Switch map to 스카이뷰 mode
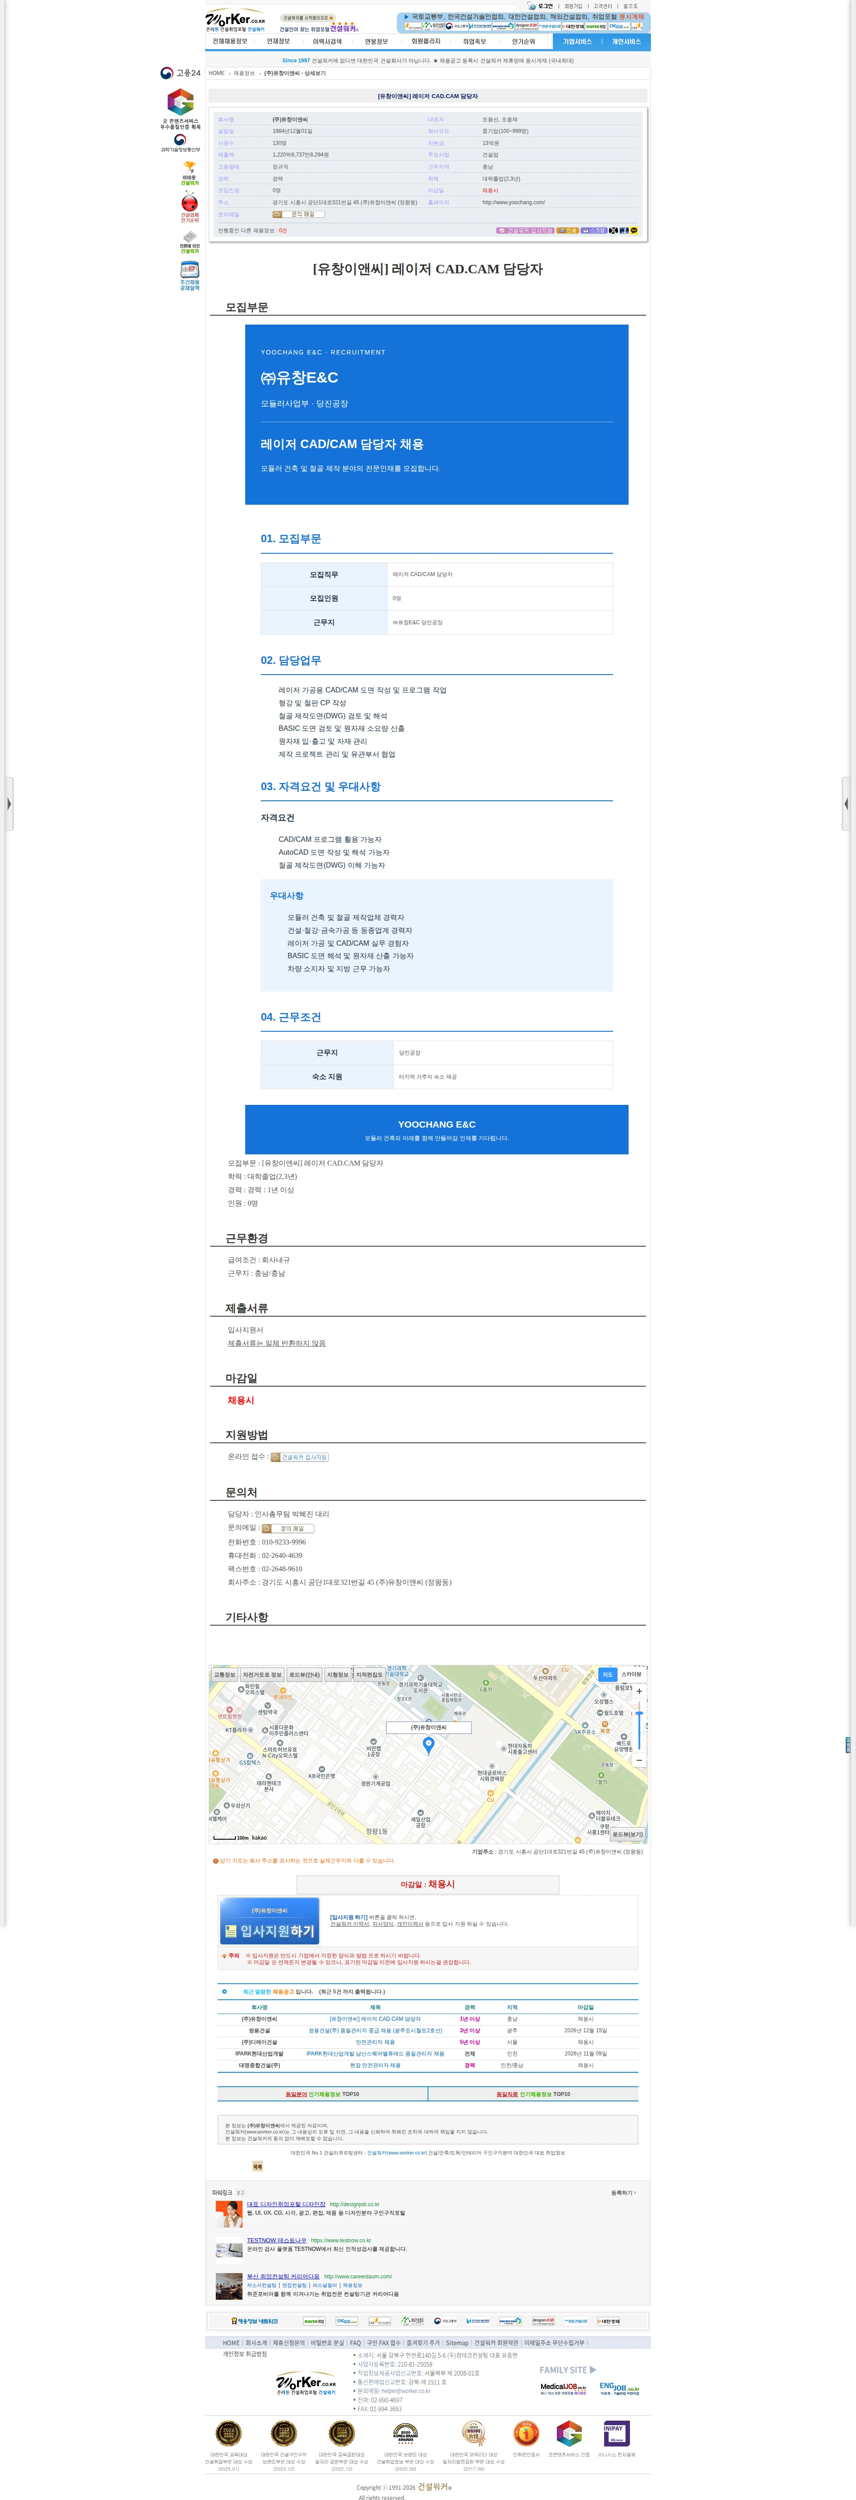This screenshot has height=2500, width=856. click(x=631, y=1674)
